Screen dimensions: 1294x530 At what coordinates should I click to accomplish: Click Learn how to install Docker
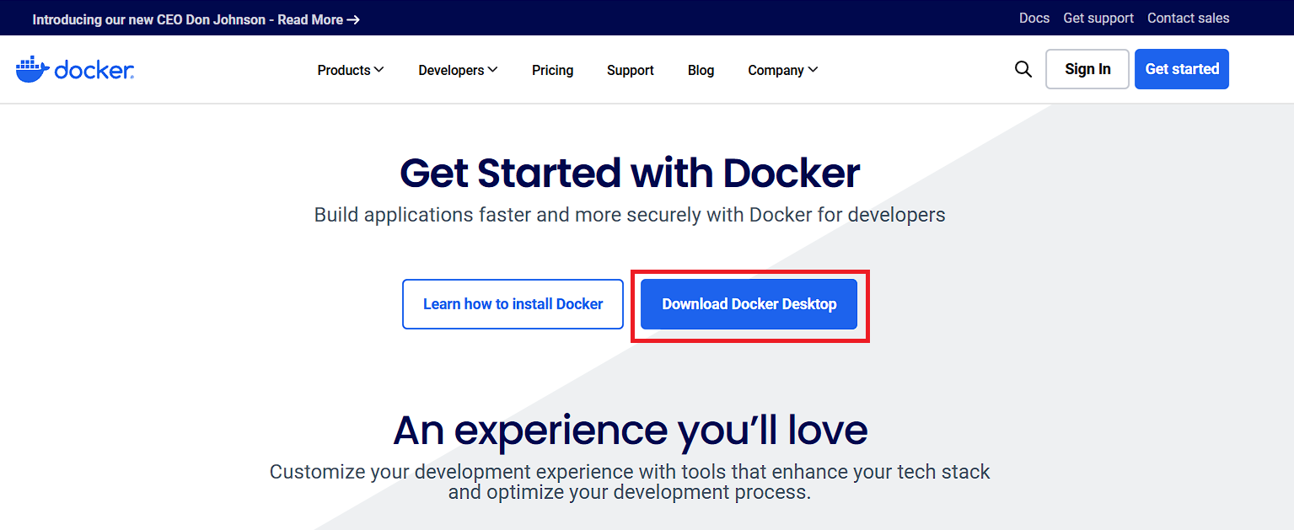(x=512, y=303)
